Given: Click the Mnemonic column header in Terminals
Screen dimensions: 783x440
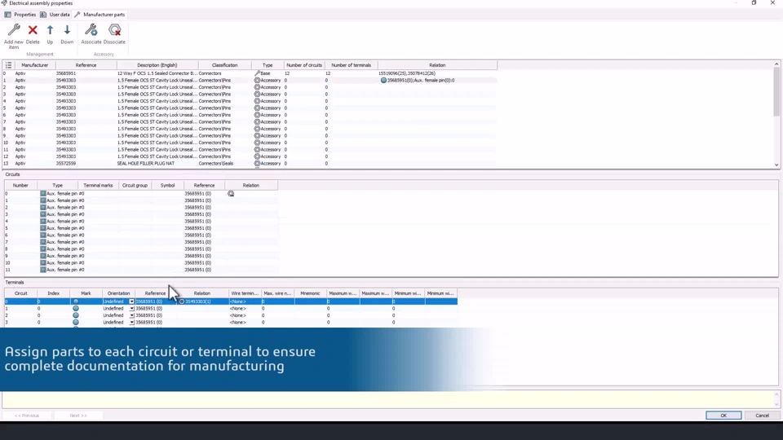Looking at the screenshot, I should pos(310,294).
